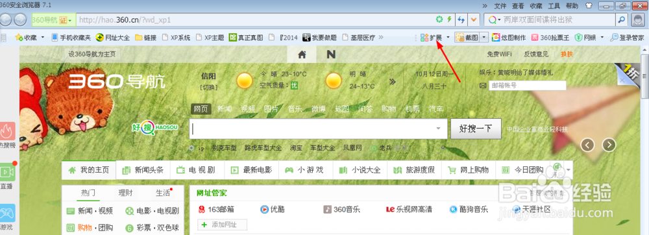Viewport: 649px width, 235px height.
Task: Click the user avatar icon
Action: click(637, 19)
